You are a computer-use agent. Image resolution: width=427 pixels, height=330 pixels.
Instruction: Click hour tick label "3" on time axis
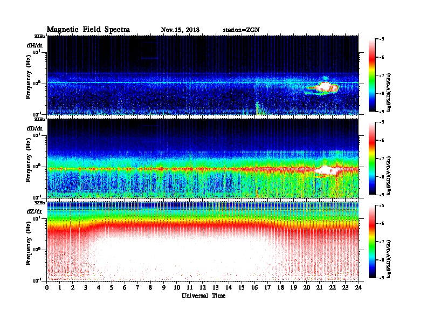point(86,288)
